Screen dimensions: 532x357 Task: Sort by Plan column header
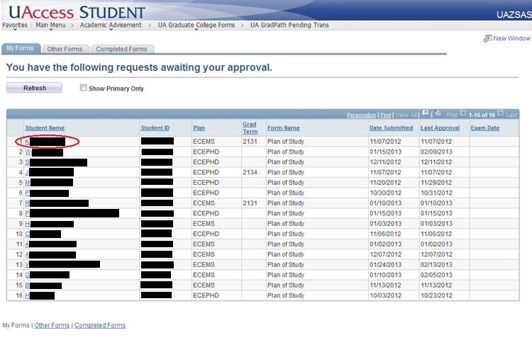[199, 128]
